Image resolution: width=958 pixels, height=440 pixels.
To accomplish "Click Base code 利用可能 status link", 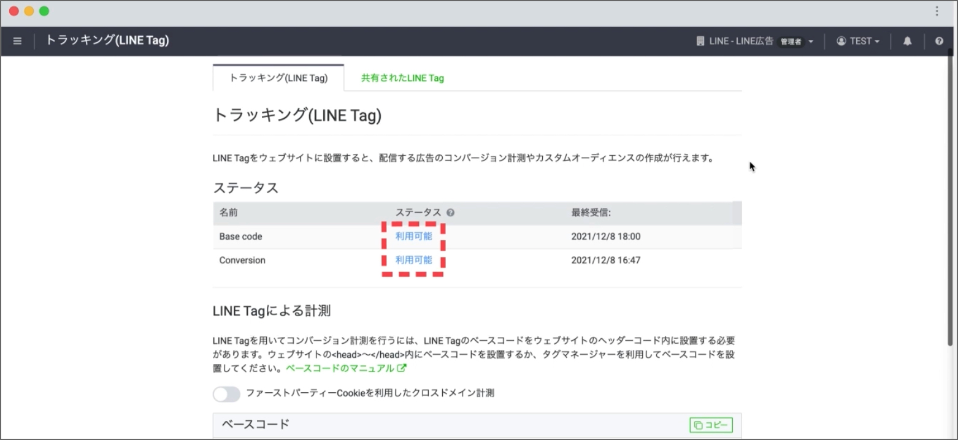I will click(413, 237).
